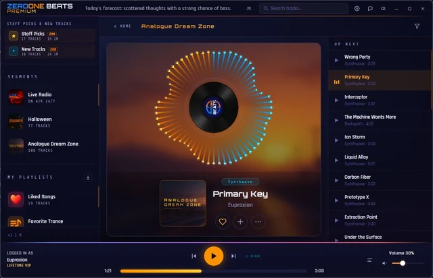Select Under the Surface in Up Next
Screen dimensions: 433x278
(380, 238)
